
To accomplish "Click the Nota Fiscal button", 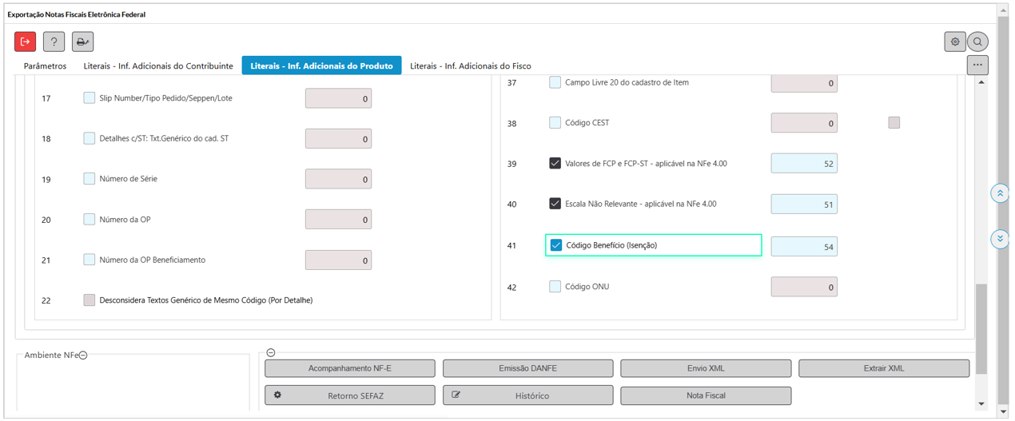I will pos(706,395).
